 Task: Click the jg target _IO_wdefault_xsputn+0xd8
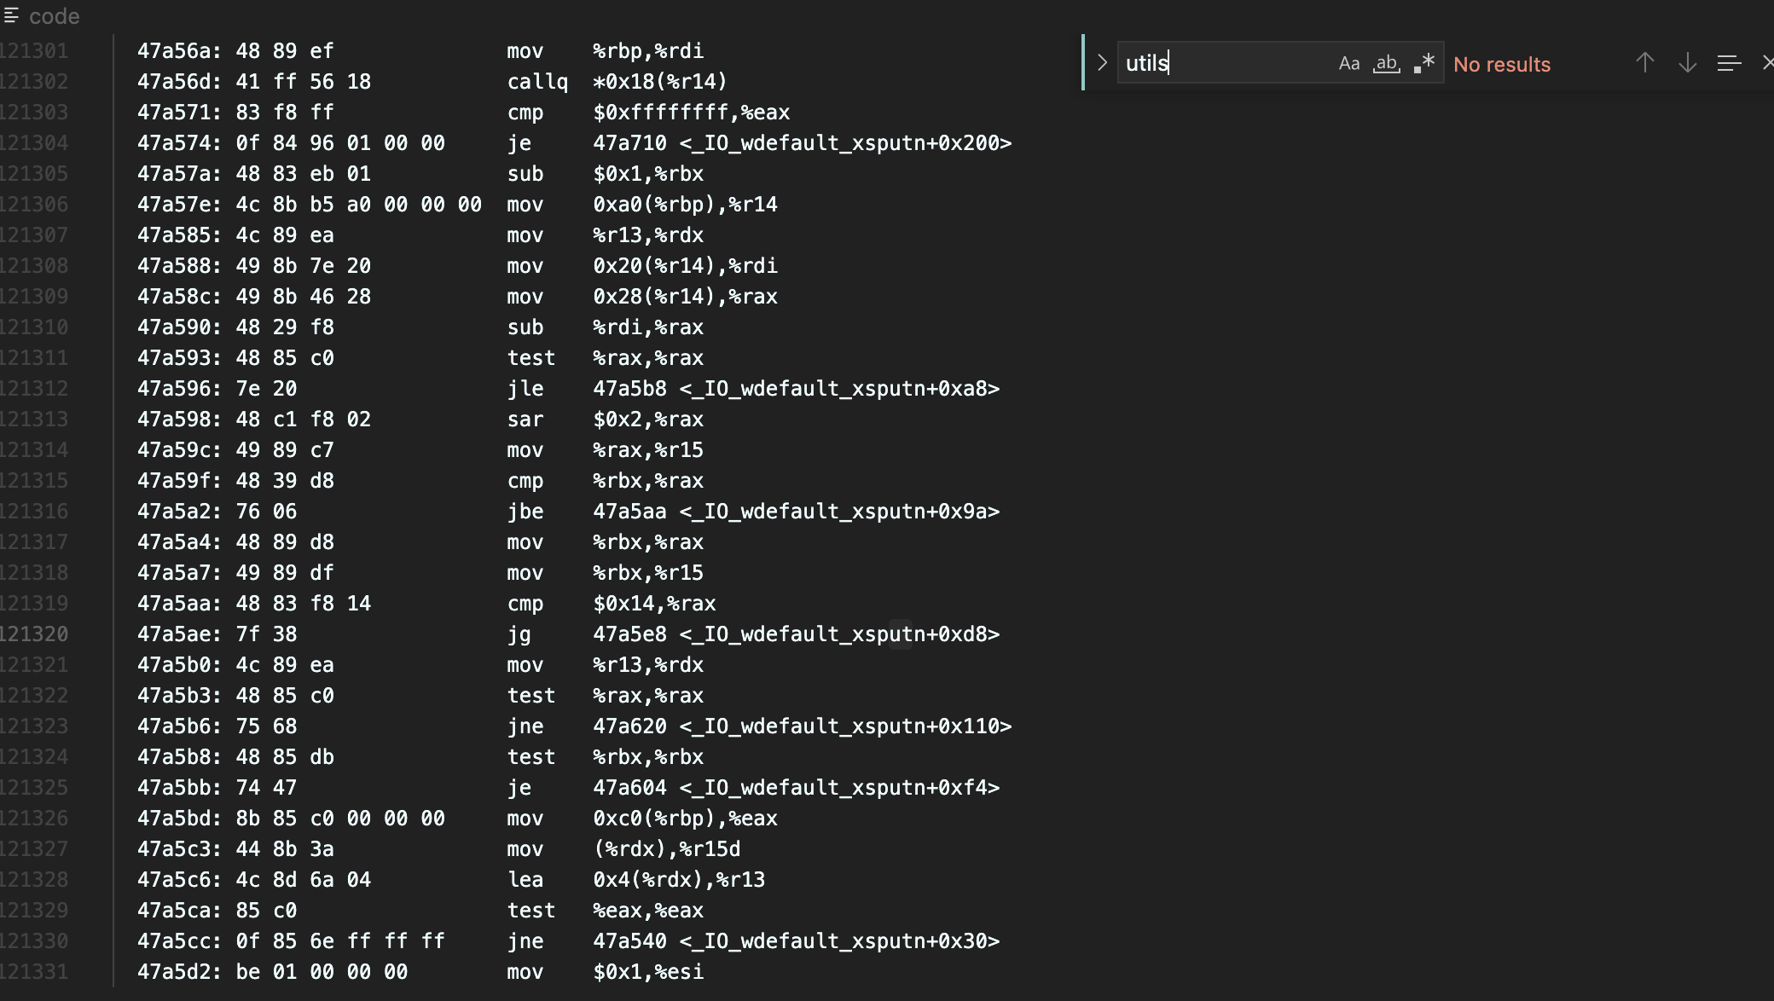pyautogui.click(x=838, y=634)
